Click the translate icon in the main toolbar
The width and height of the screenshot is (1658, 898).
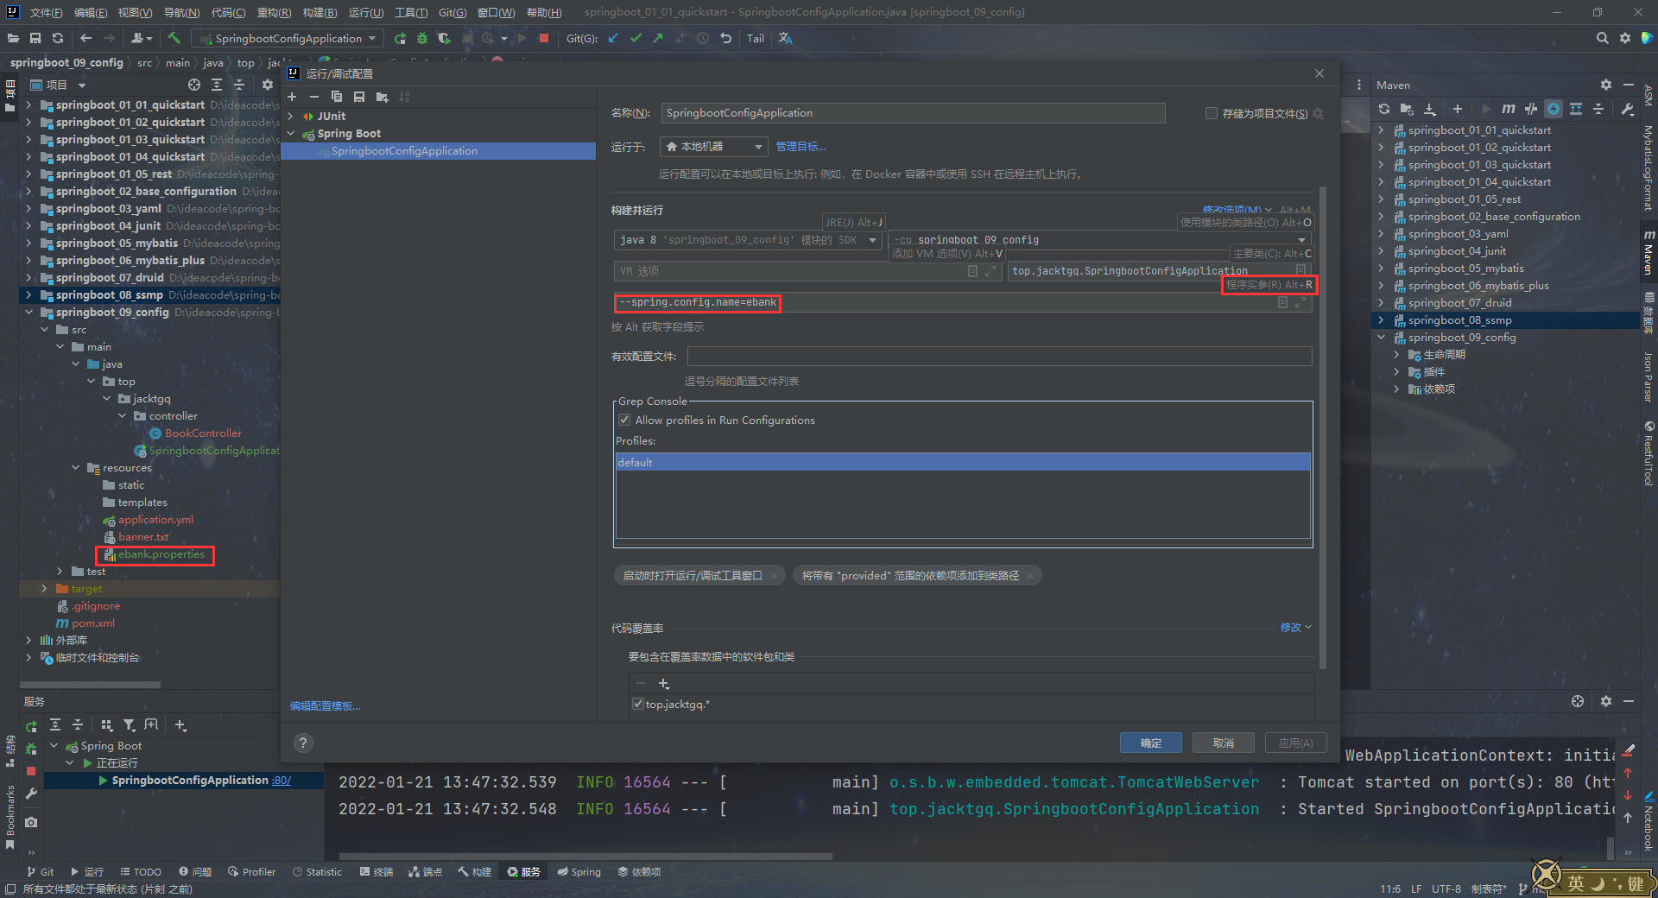point(785,38)
